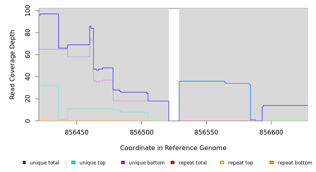Select the 'unique top' legend label

coord(92,163)
